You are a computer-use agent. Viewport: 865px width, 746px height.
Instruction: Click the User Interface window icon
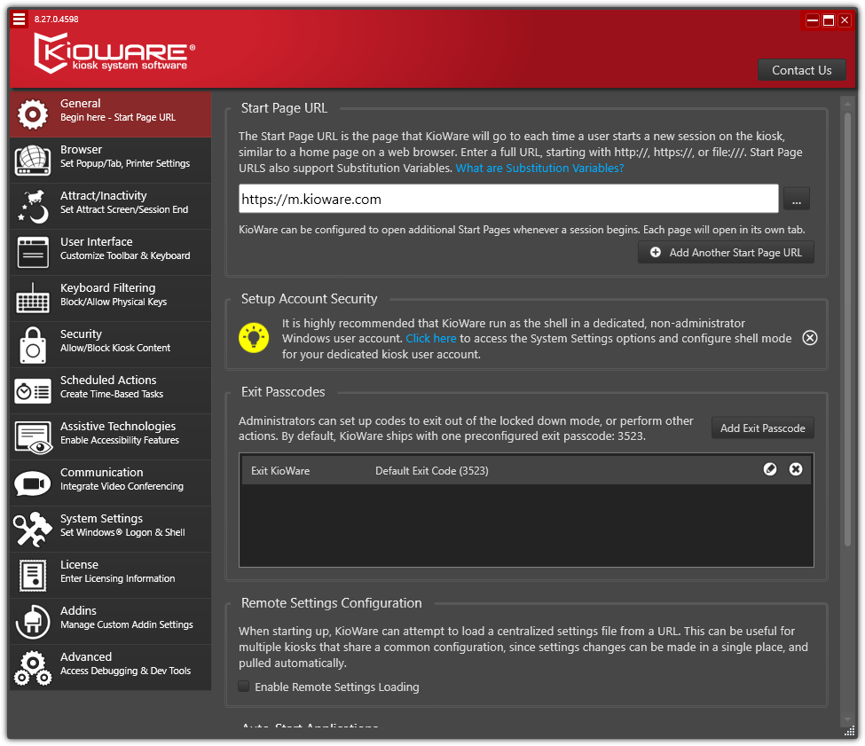(x=33, y=253)
